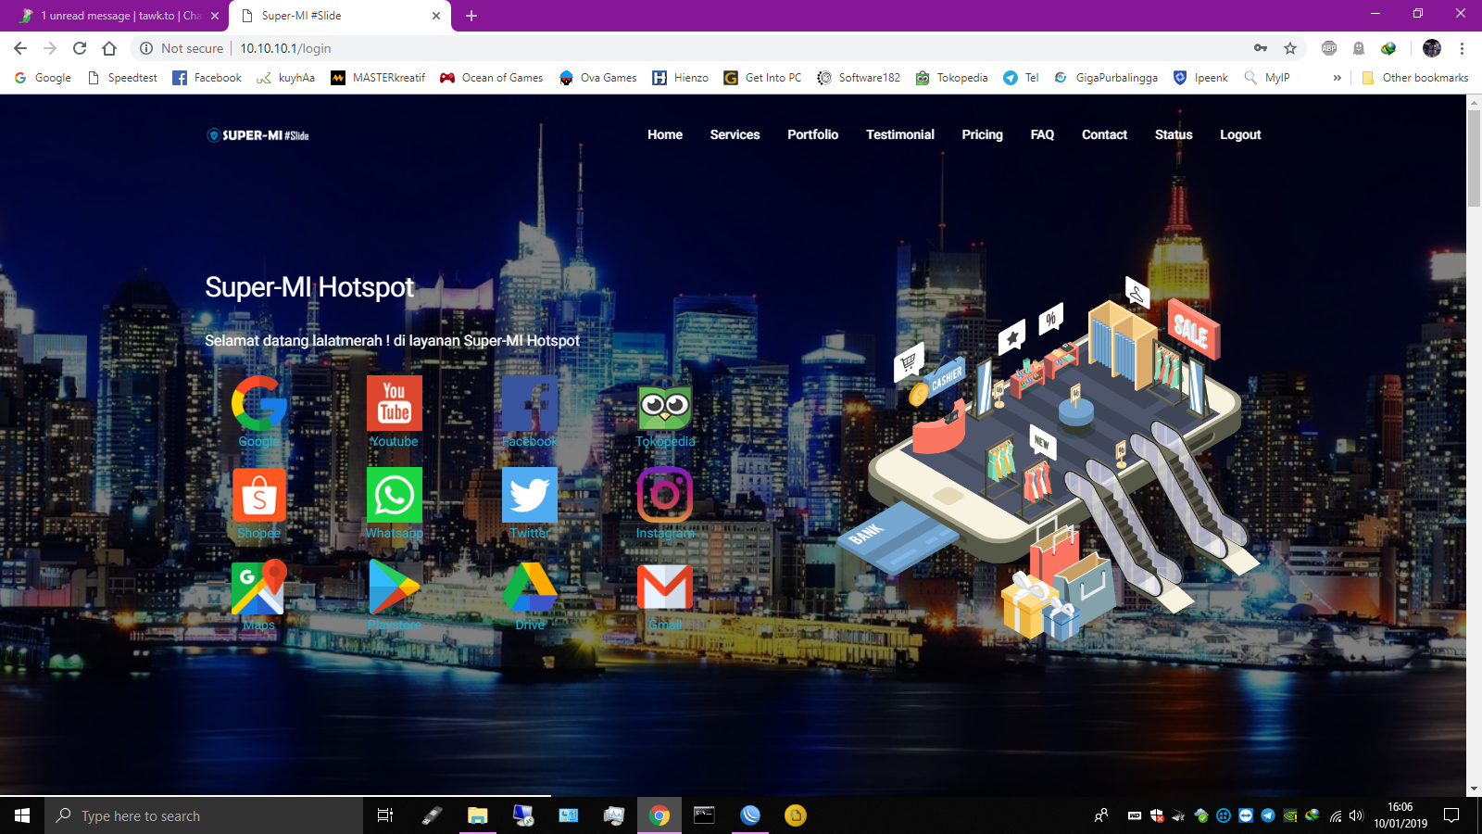Open the Software182 bookmark
Viewport: 1482px width, 834px height.
point(859,78)
